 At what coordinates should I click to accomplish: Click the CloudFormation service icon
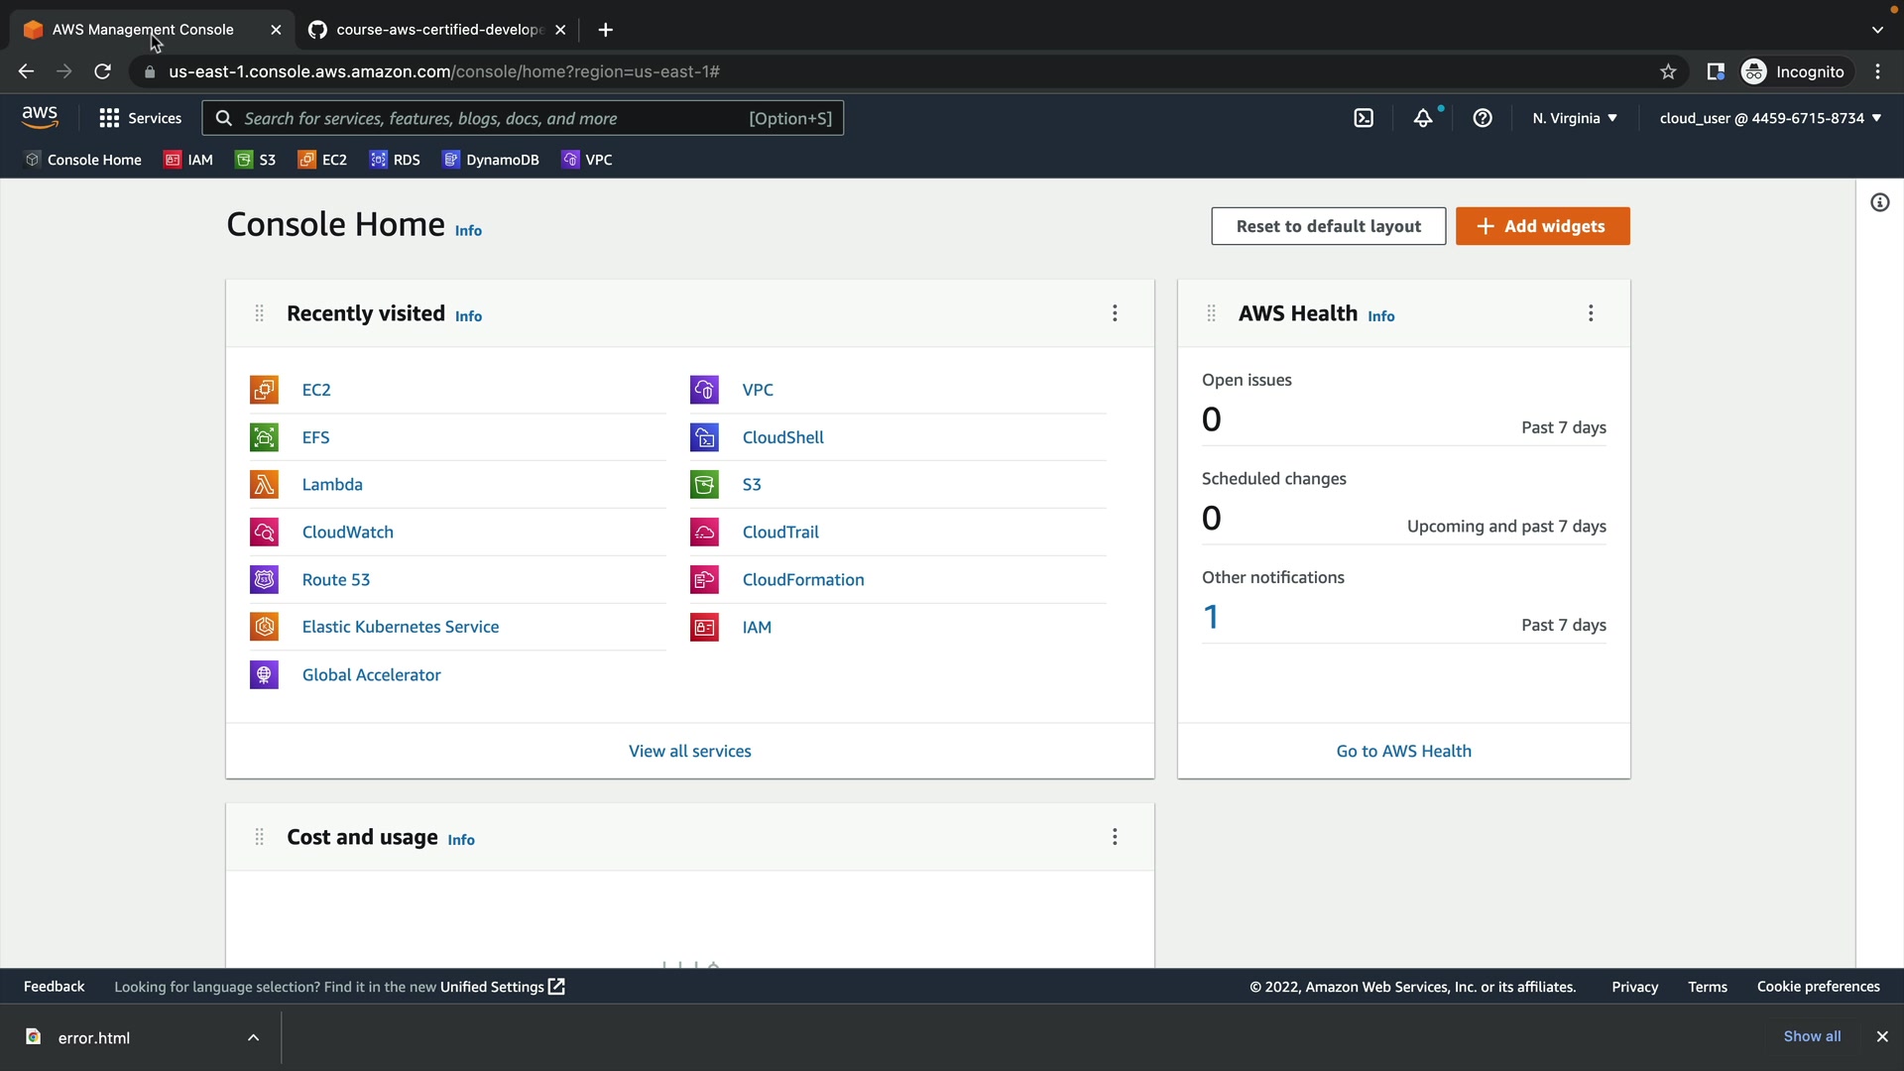tap(704, 580)
